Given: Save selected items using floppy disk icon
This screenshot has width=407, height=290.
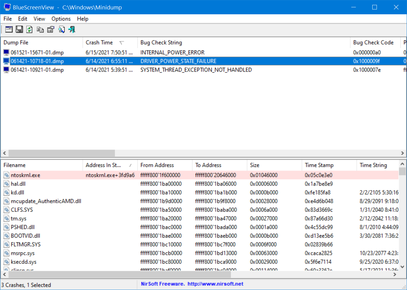Looking at the screenshot, I should click(19, 29).
